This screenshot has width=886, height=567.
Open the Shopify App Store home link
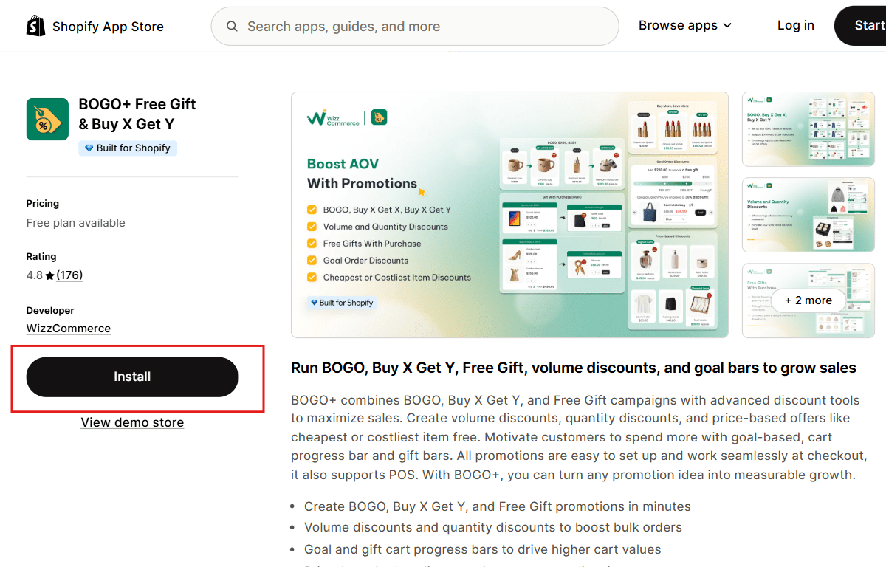[95, 27]
